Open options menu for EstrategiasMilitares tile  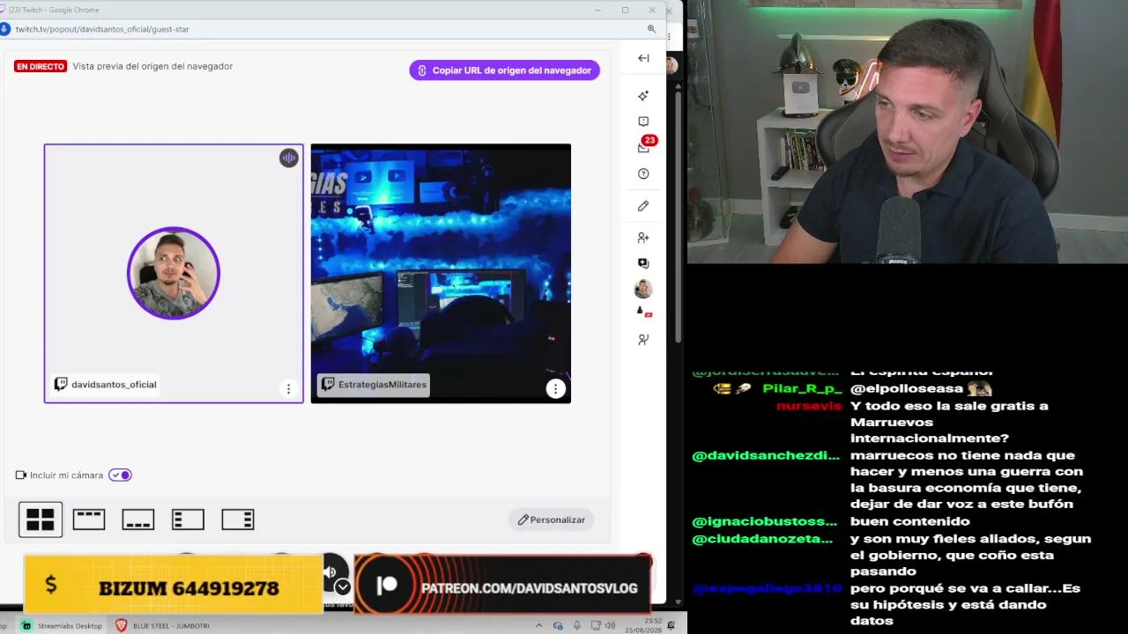coord(555,388)
